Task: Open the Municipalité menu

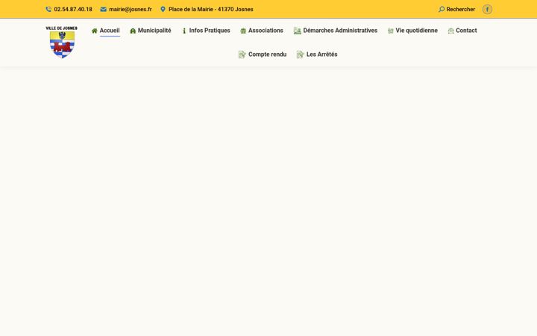Action: point(154,31)
